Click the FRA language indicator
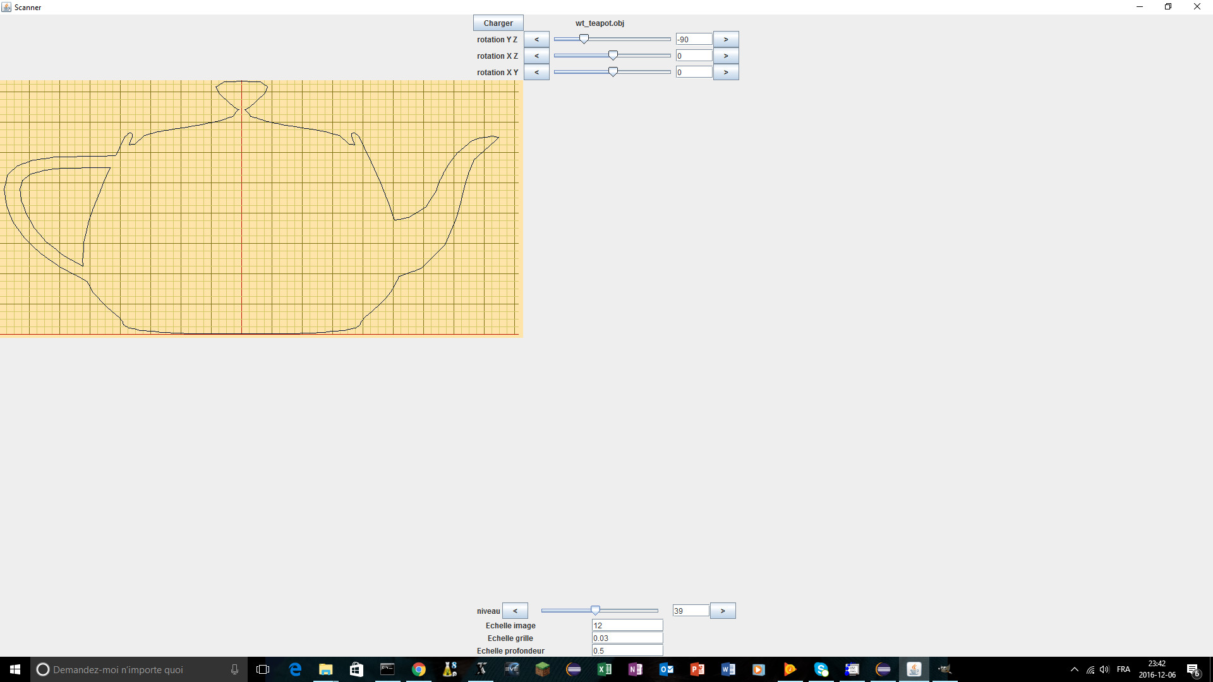1213x682 pixels. (1123, 669)
